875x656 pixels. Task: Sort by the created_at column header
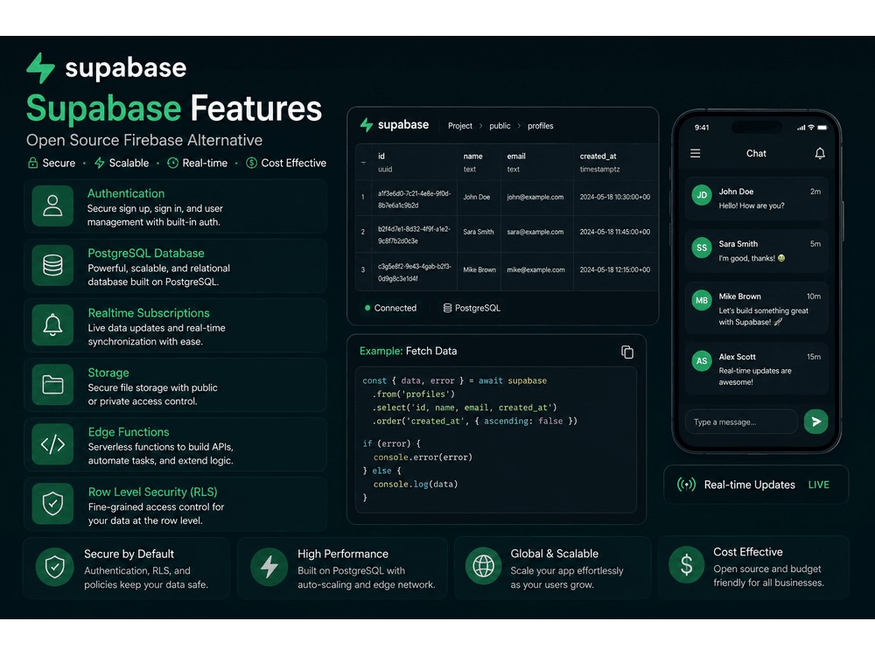615,163
